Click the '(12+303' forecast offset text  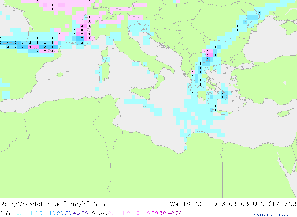283,204
